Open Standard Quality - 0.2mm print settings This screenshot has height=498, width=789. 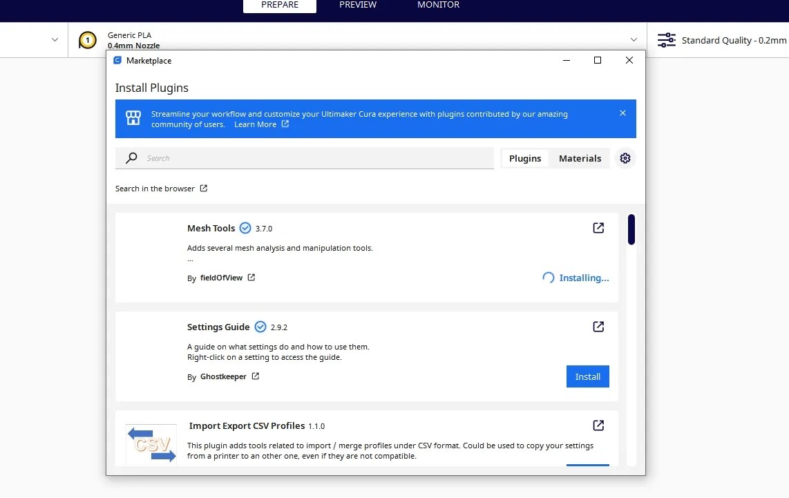[x=734, y=40]
